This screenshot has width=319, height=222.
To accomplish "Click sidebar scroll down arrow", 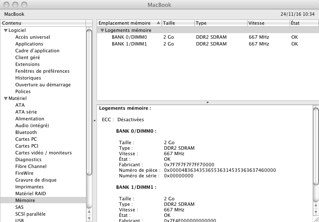I will 89,218.
